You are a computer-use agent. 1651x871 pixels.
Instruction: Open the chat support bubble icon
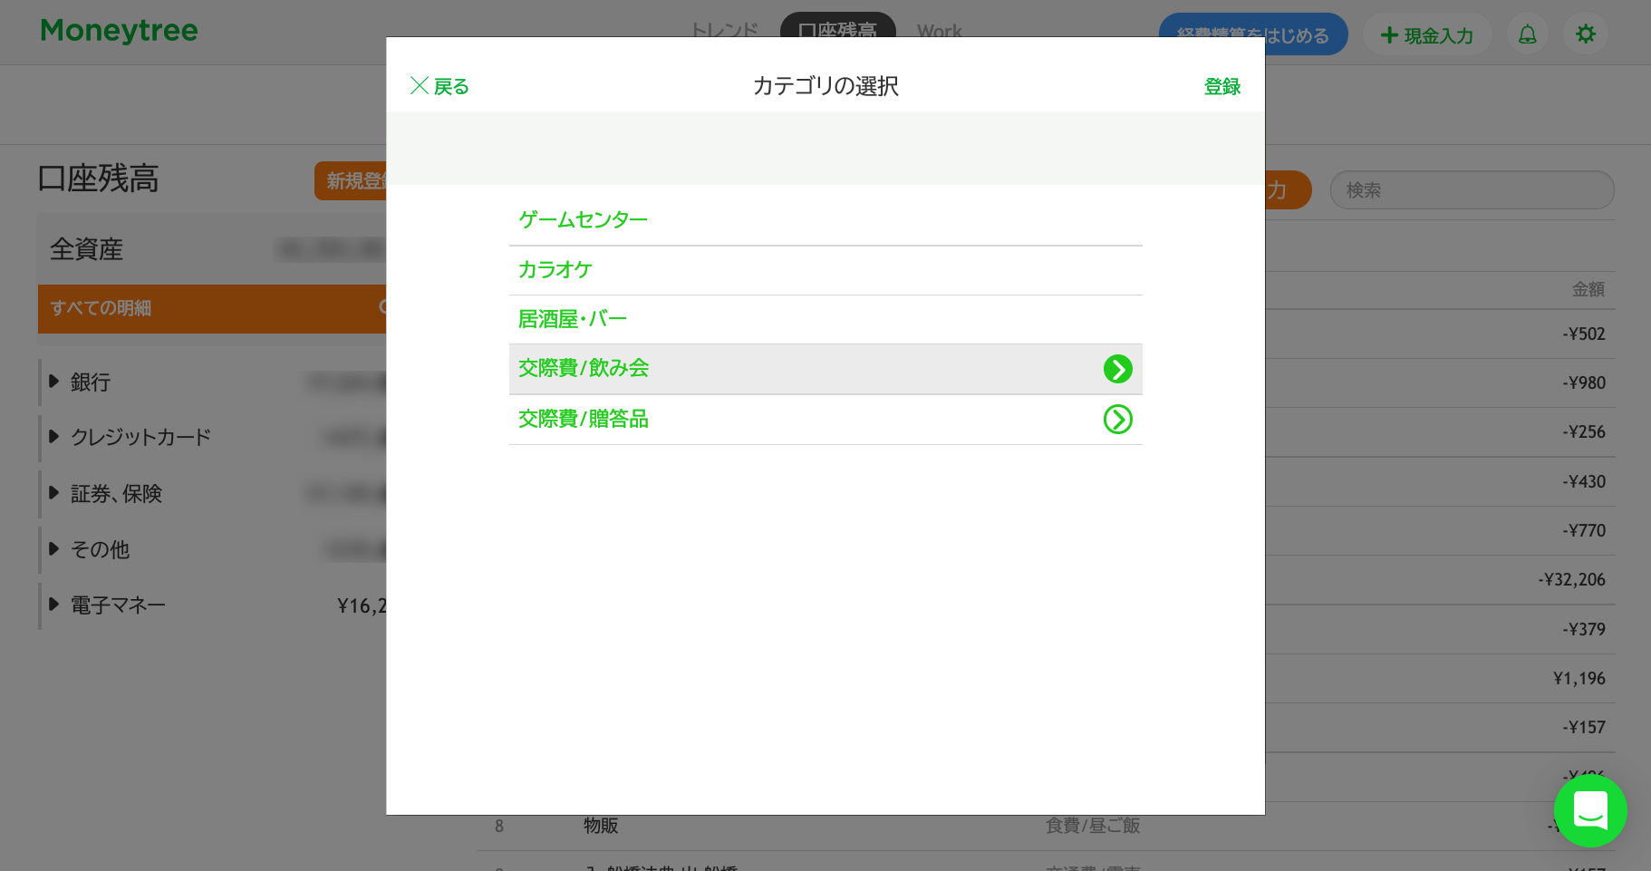pyautogui.click(x=1590, y=810)
